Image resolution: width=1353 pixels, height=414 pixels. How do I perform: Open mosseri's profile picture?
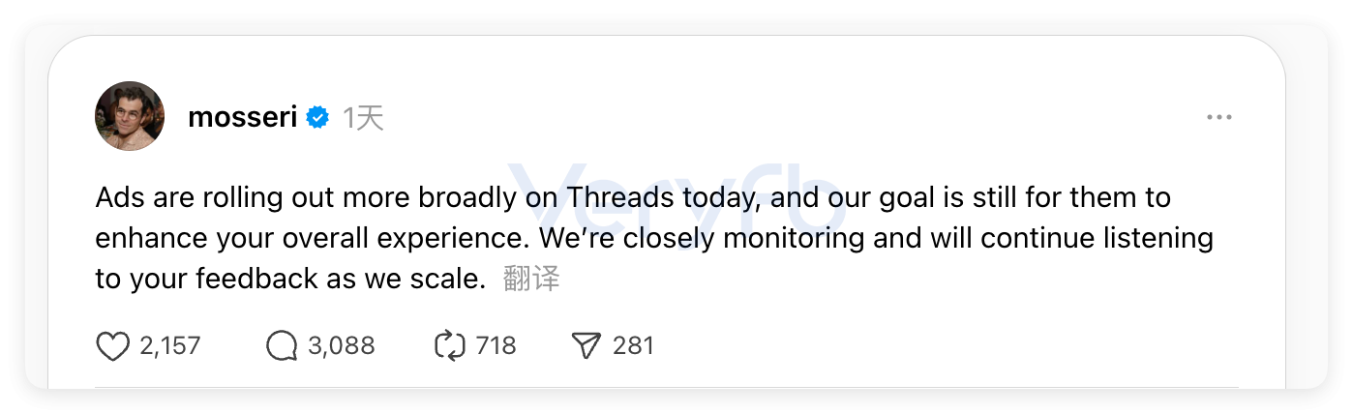click(x=130, y=116)
